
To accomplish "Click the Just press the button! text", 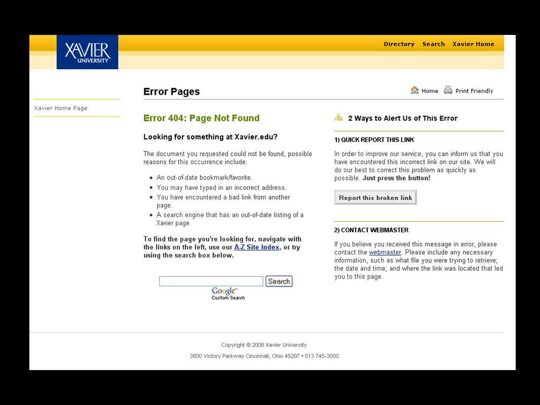I will [397, 178].
